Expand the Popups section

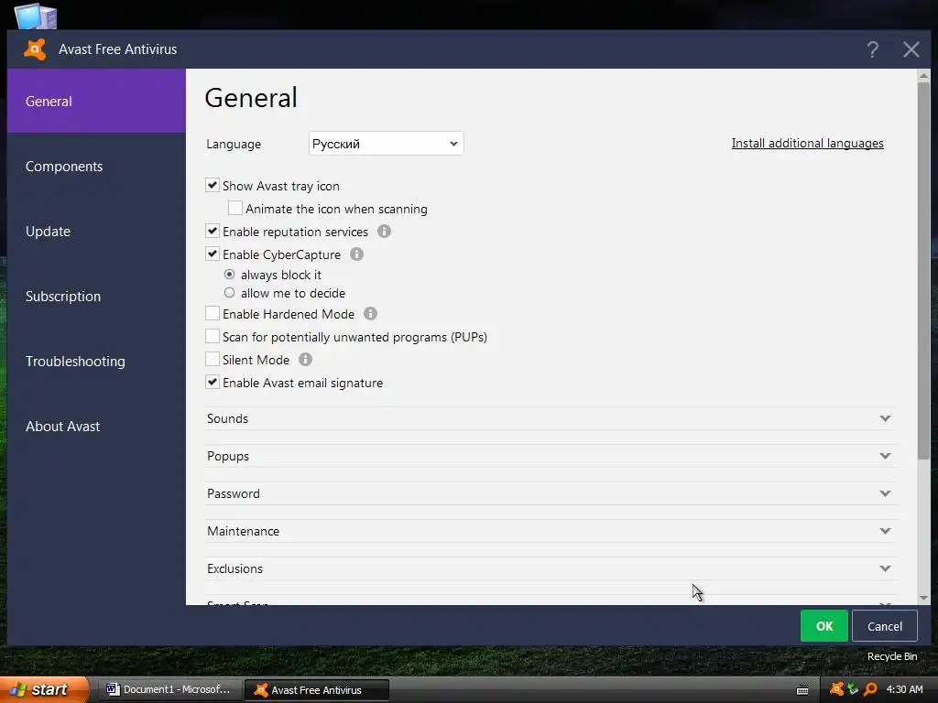pyautogui.click(x=551, y=456)
